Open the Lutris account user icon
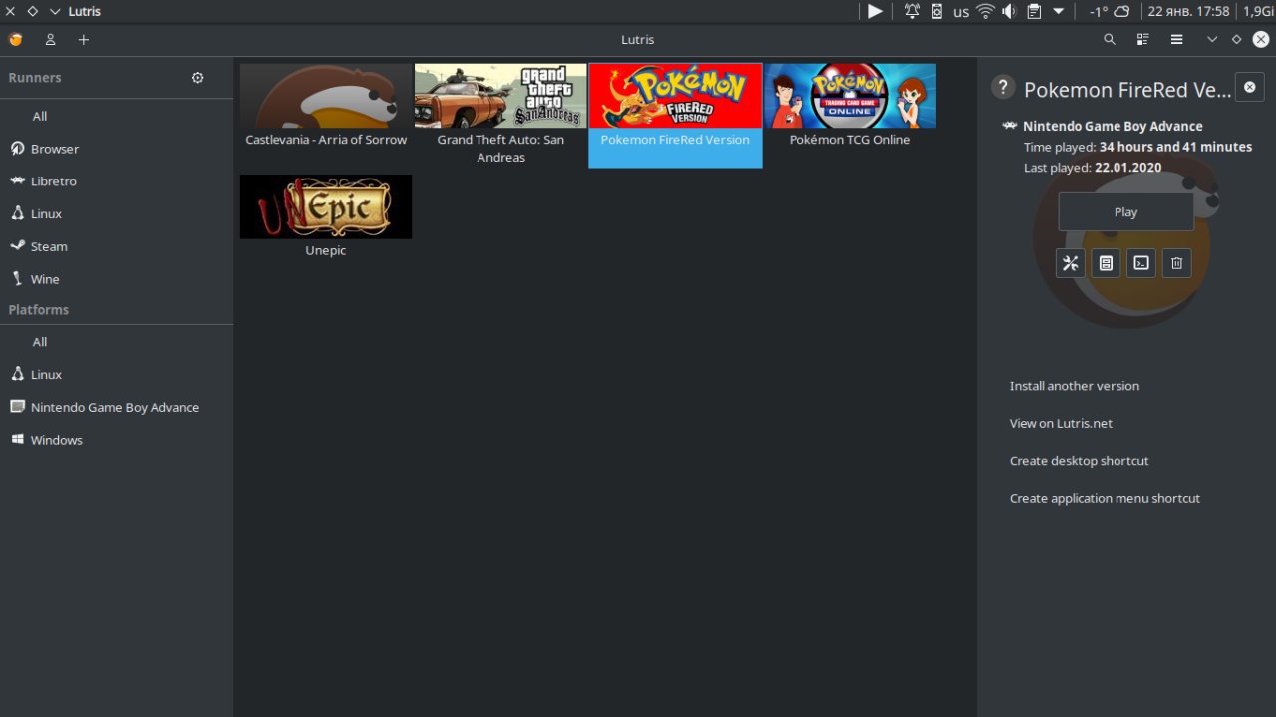 pyautogui.click(x=50, y=40)
